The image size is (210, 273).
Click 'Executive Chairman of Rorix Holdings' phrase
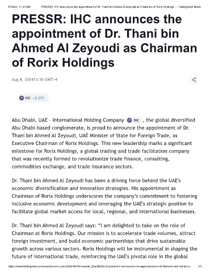54,143
